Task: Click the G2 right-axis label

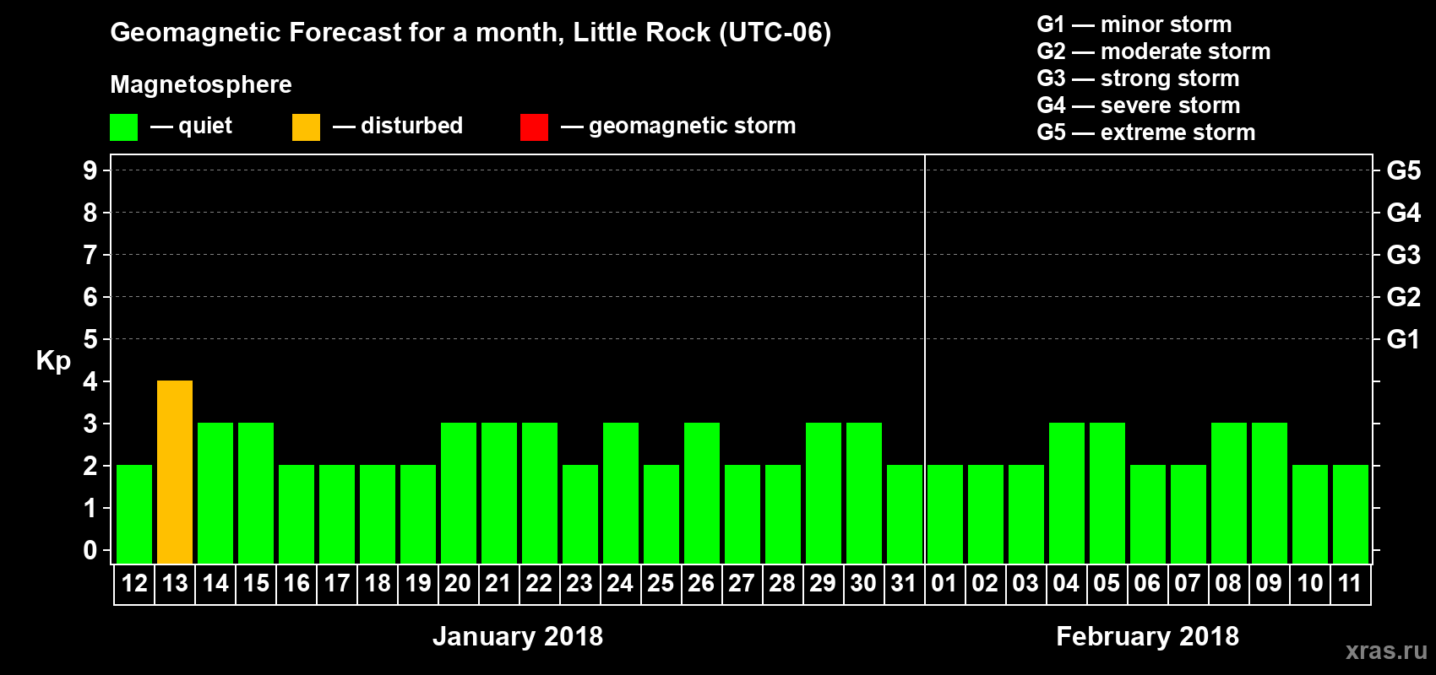Action: (x=1403, y=297)
